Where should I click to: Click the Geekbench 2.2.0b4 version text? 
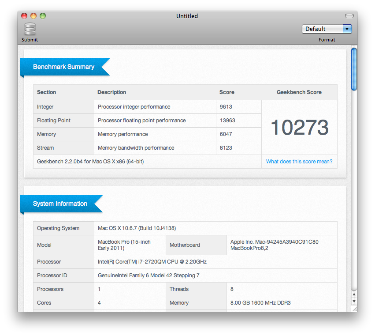[90, 162]
